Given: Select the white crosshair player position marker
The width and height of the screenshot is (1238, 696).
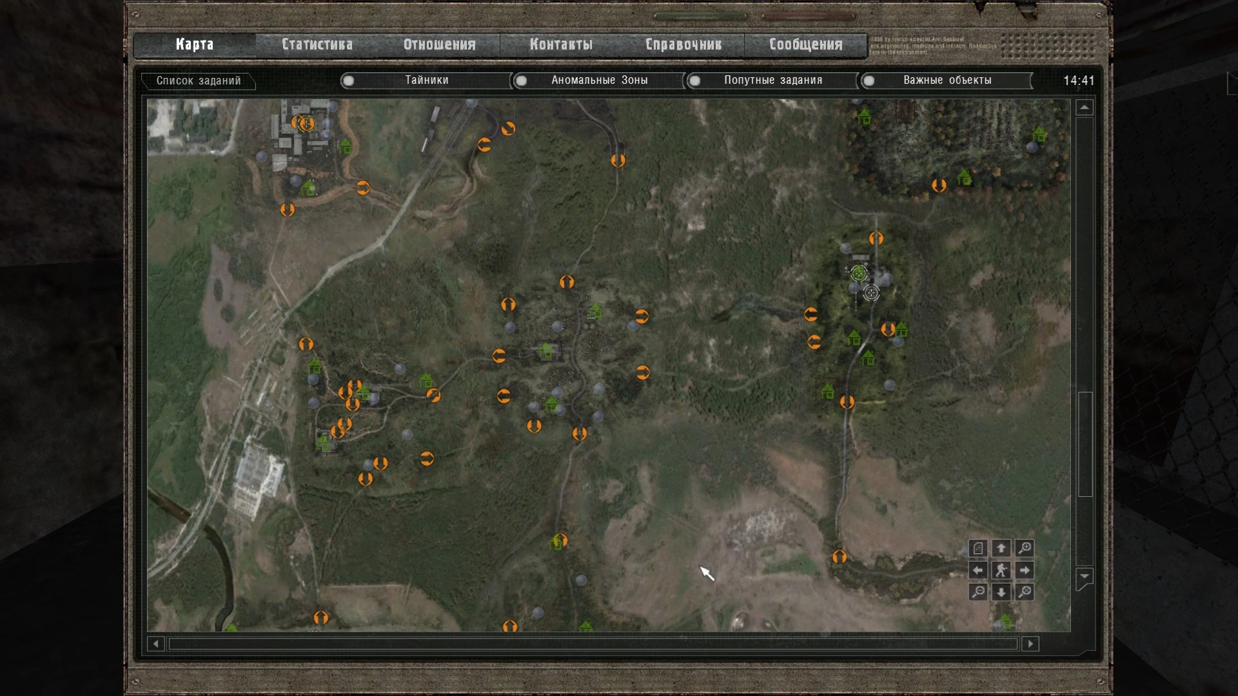Looking at the screenshot, I should [871, 293].
